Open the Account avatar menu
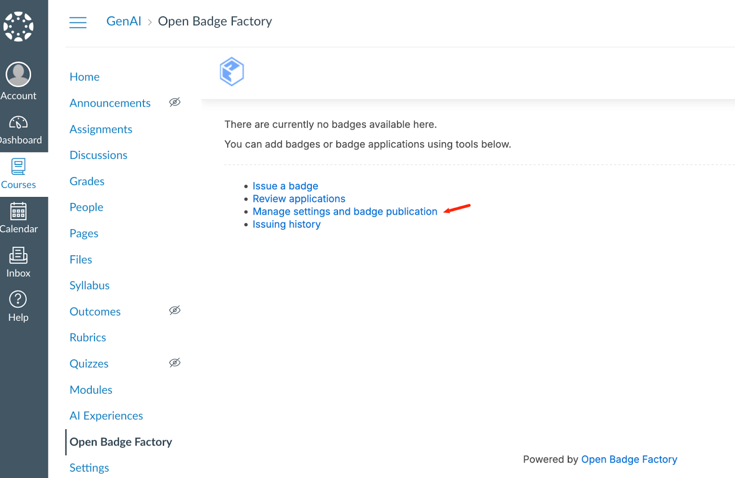The image size is (735, 478). pyautogui.click(x=18, y=74)
